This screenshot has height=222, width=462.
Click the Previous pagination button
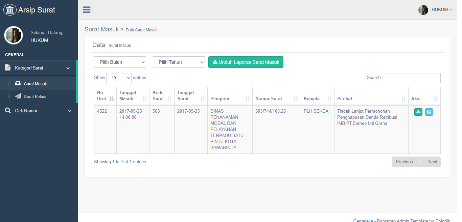tap(404, 162)
